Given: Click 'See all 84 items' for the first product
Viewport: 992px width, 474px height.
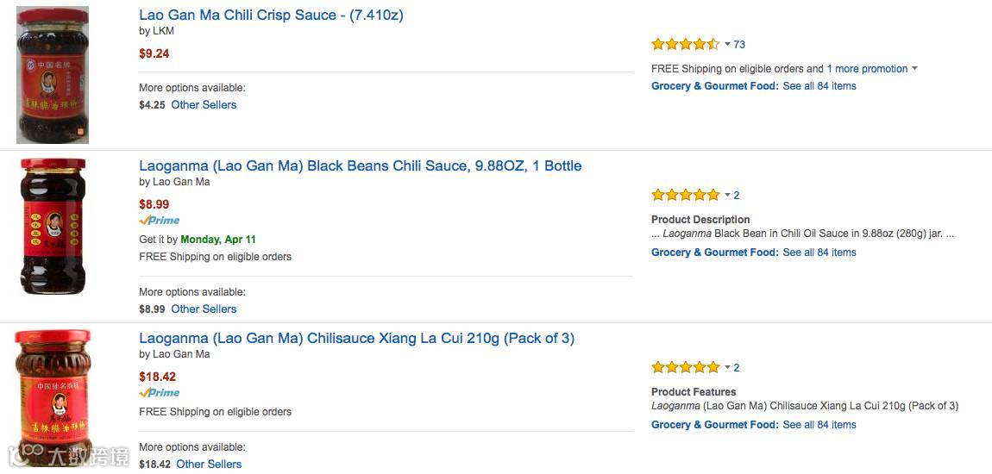Looking at the screenshot, I should click(819, 86).
